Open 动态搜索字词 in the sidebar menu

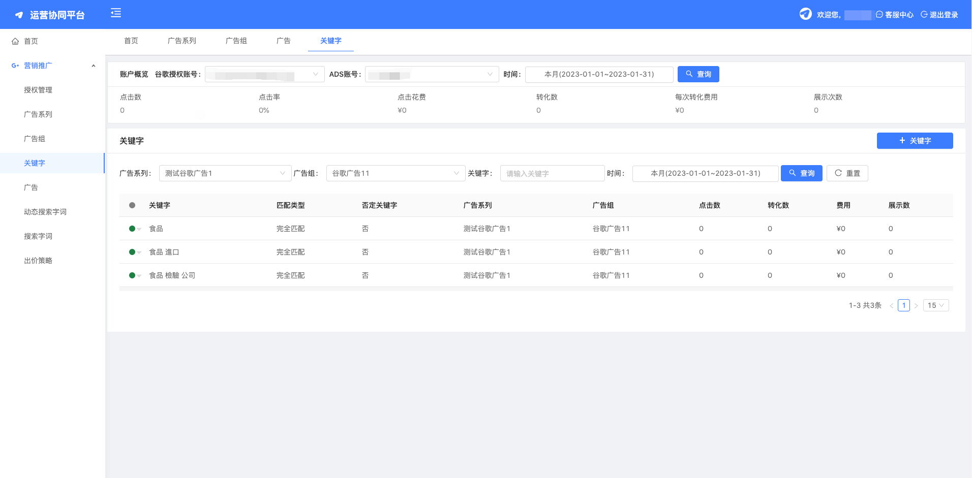click(45, 212)
